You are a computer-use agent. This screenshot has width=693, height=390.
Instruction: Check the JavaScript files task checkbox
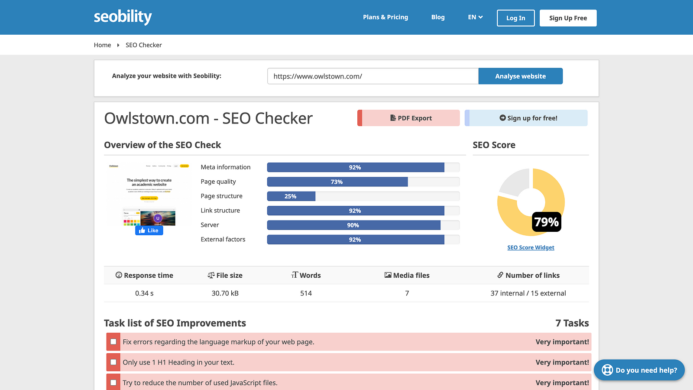[113, 382]
